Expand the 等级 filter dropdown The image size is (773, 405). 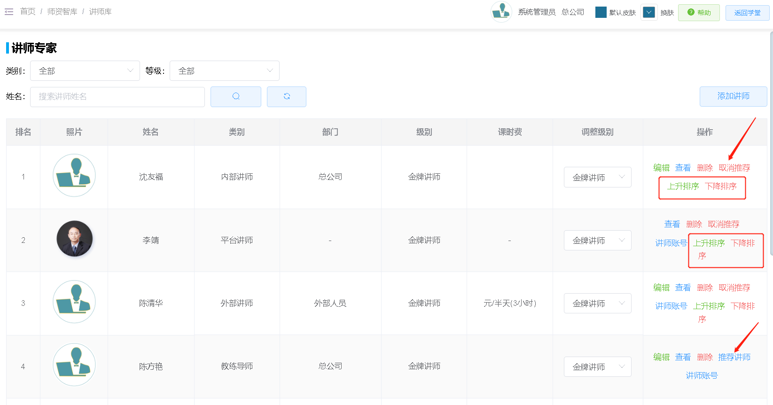[x=224, y=71]
